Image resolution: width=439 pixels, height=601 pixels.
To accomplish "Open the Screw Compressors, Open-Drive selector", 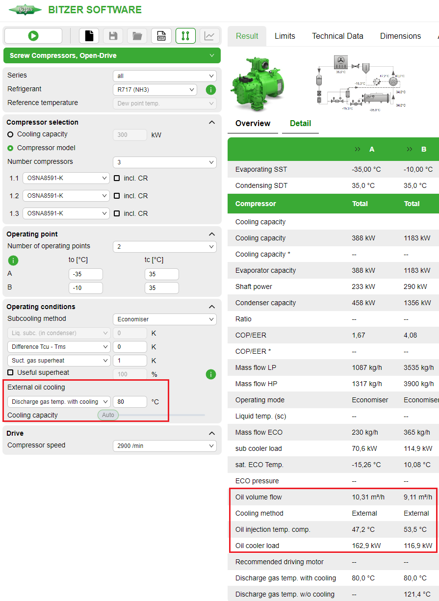I will (x=112, y=55).
